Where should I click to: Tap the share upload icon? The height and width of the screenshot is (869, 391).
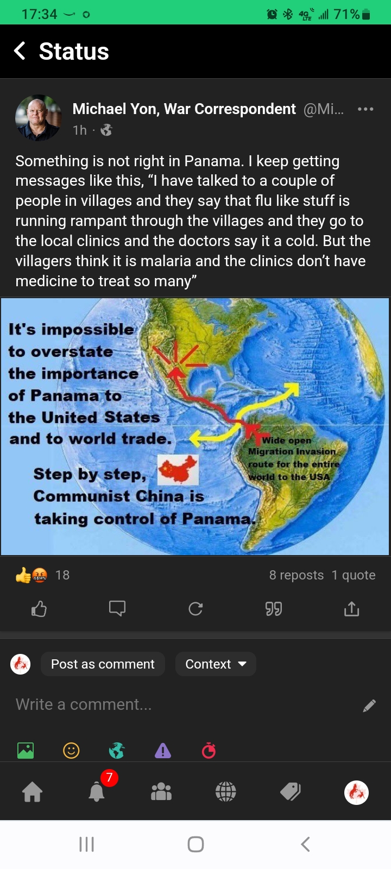[352, 609]
